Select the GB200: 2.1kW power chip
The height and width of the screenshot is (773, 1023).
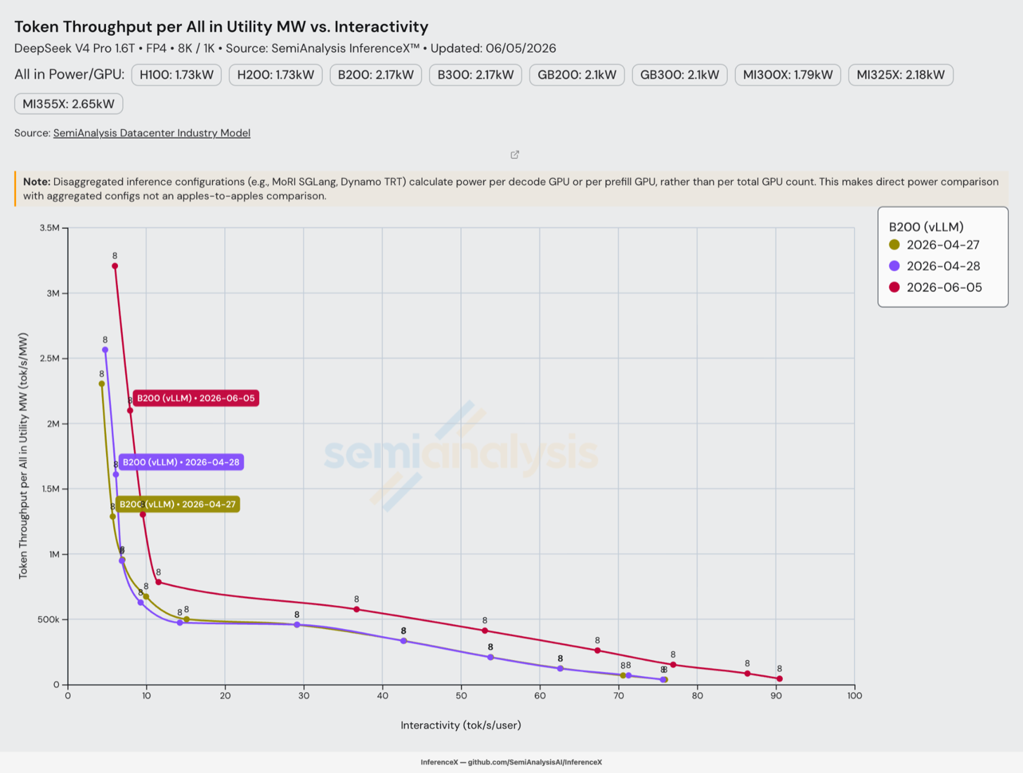(577, 74)
